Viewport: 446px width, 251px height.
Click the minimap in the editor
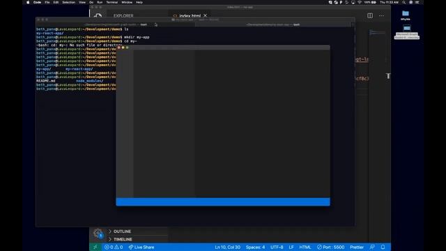377,33
